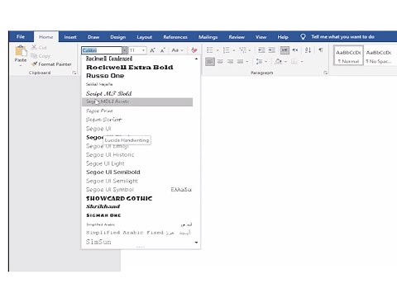This screenshot has width=397, height=297.
Task: Decrease font size with the smaller A icon
Action: [163, 50]
